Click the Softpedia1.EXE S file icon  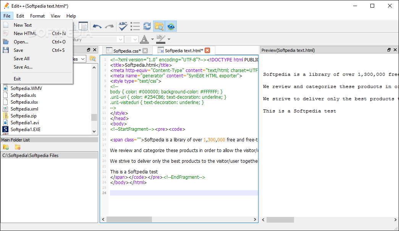[x=5, y=129]
